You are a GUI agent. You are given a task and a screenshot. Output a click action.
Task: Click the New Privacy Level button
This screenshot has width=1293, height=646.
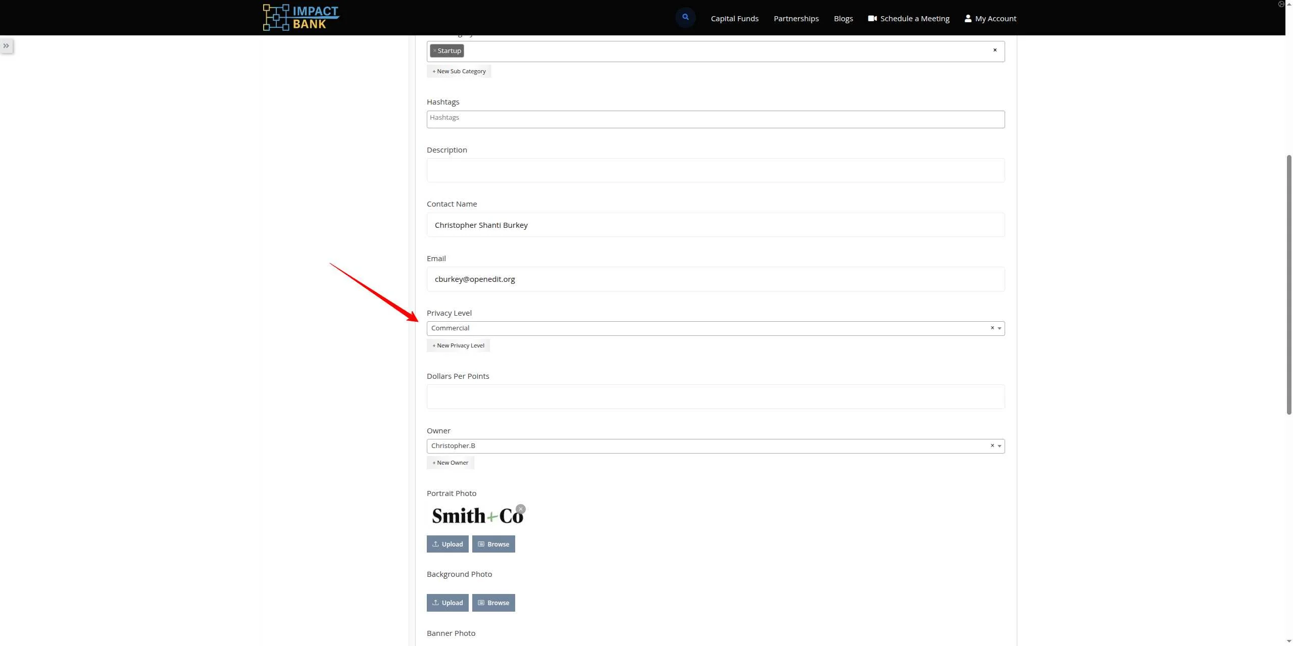458,345
